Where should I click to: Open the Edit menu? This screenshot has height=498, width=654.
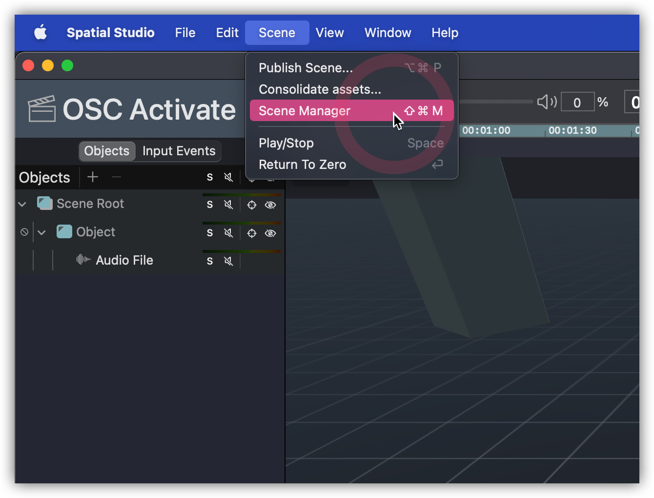pyautogui.click(x=227, y=33)
